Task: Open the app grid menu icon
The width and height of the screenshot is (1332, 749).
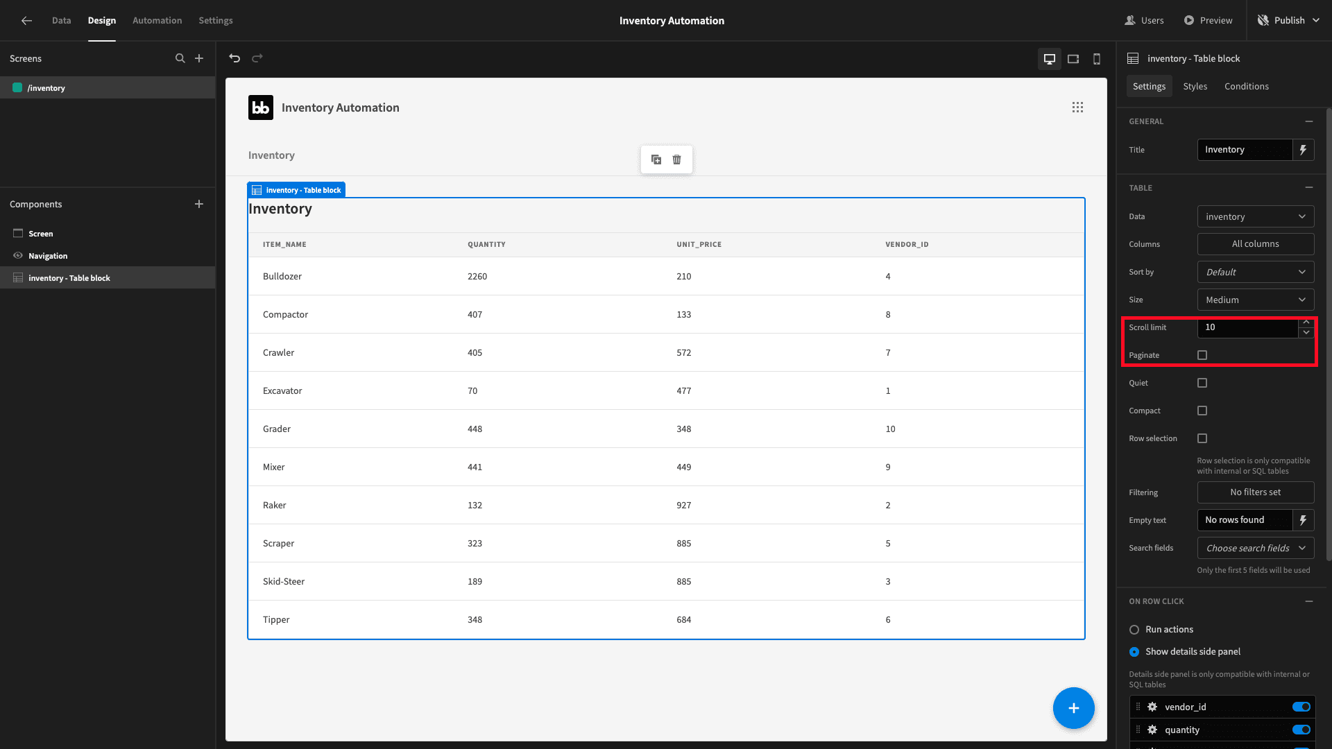Action: 1077,107
